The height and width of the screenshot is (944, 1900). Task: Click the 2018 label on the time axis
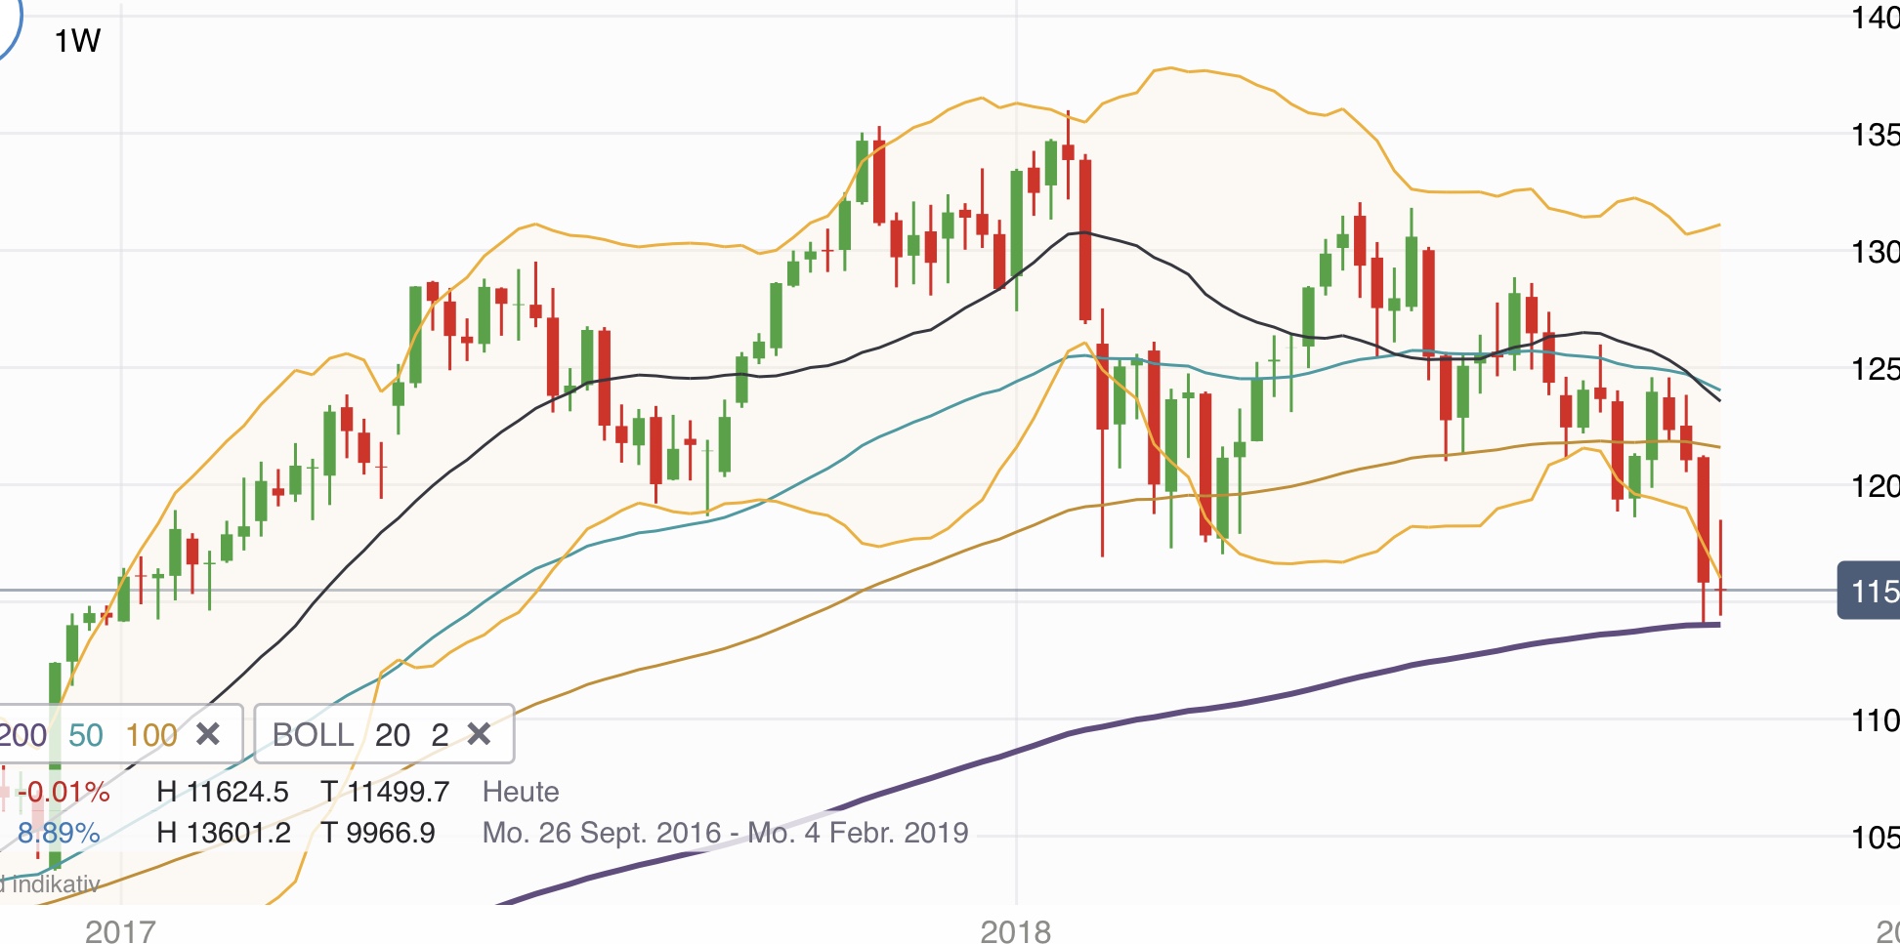point(1016,930)
